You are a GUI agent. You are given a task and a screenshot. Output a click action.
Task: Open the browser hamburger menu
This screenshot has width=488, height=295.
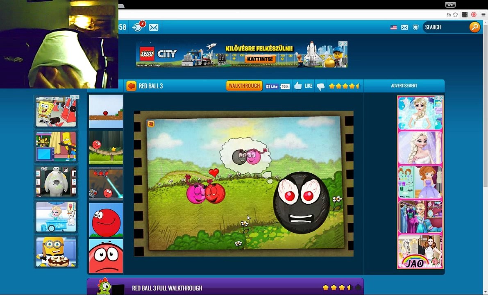point(483,15)
